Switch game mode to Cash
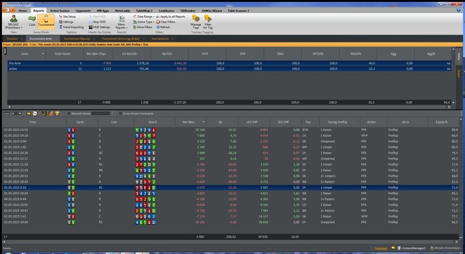The height and width of the screenshot is (254, 465). pyautogui.click(x=32, y=21)
